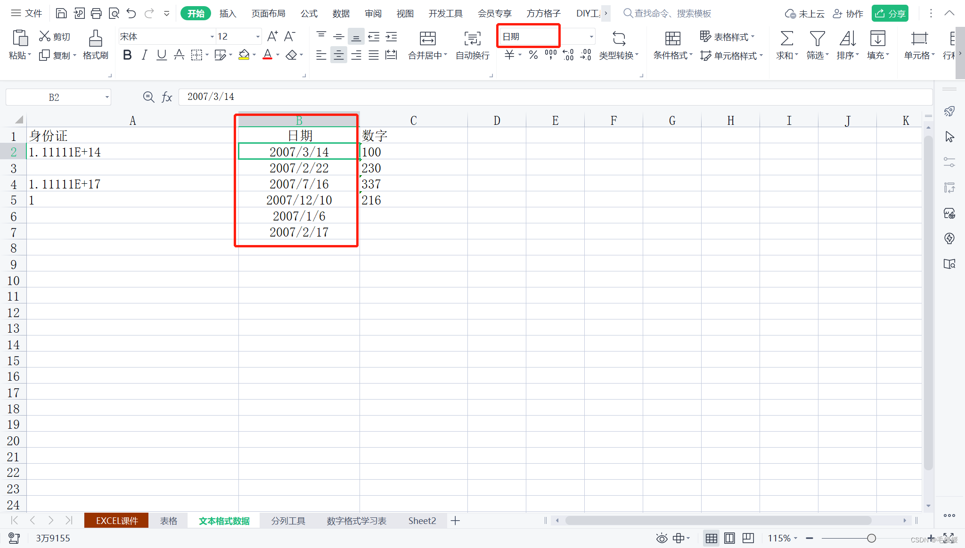This screenshot has width=965, height=548.
Task: Click the AutoSum sigma icon
Action: (786, 39)
